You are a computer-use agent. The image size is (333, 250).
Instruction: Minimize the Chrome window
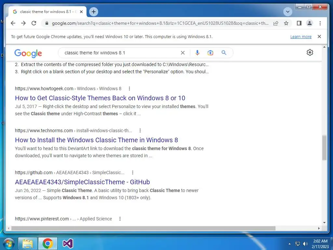click(300, 7)
